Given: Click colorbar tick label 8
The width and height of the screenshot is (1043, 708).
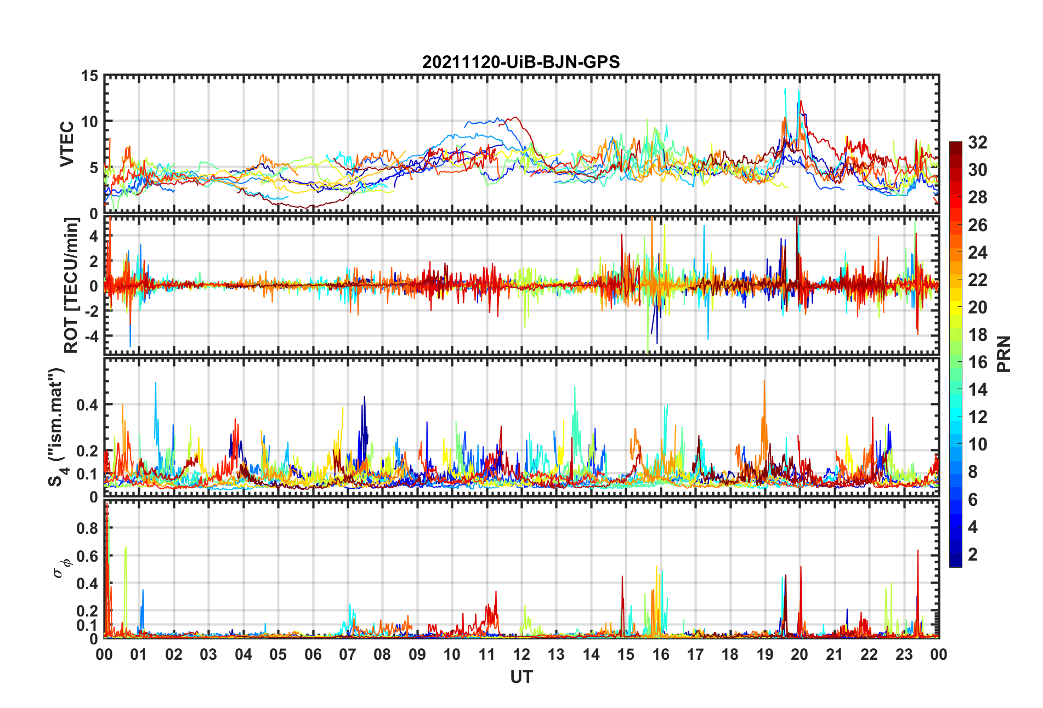Looking at the screenshot, I should point(973,472).
